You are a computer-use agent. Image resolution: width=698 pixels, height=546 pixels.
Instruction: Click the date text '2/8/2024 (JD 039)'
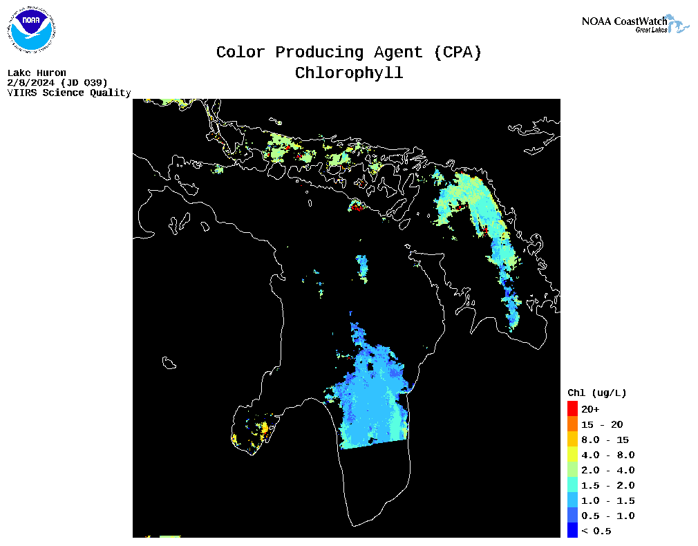pos(57,83)
